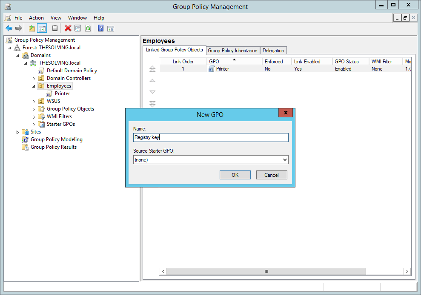The height and width of the screenshot is (295, 421).
Task: Click the Back navigation arrow in the toolbar
Action: [x=9, y=28]
